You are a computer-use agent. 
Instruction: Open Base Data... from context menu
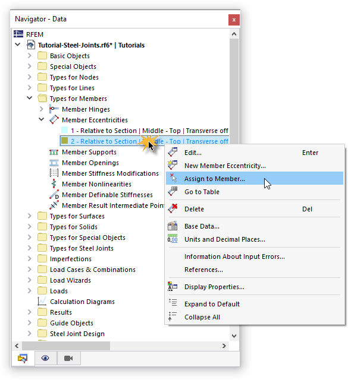coord(254,226)
